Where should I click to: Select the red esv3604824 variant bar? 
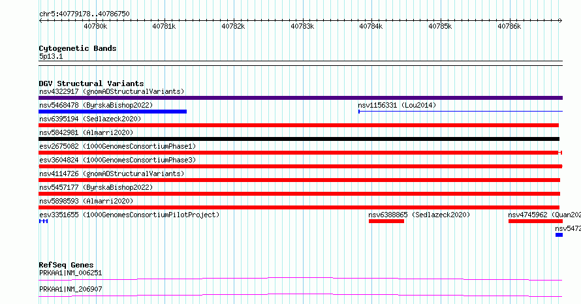click(x=300, y=166)
